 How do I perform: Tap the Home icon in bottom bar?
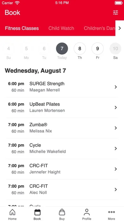[12, 212]
